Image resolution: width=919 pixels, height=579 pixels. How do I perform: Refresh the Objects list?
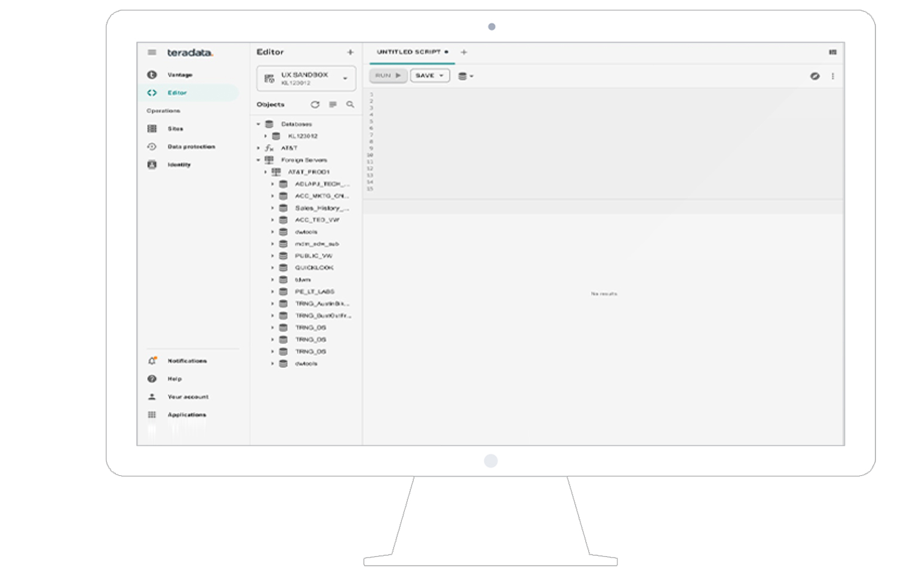(315, 104)
